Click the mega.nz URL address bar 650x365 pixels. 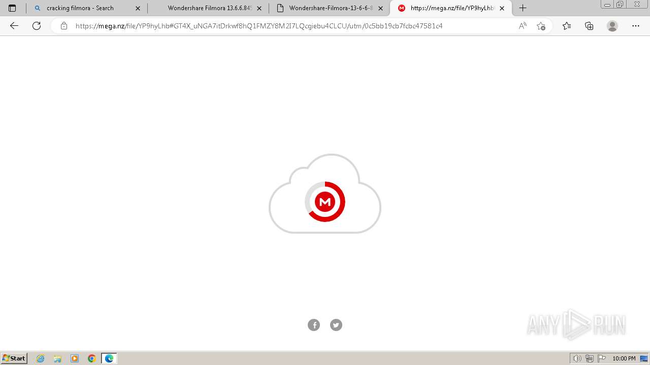tap(259, 26)
